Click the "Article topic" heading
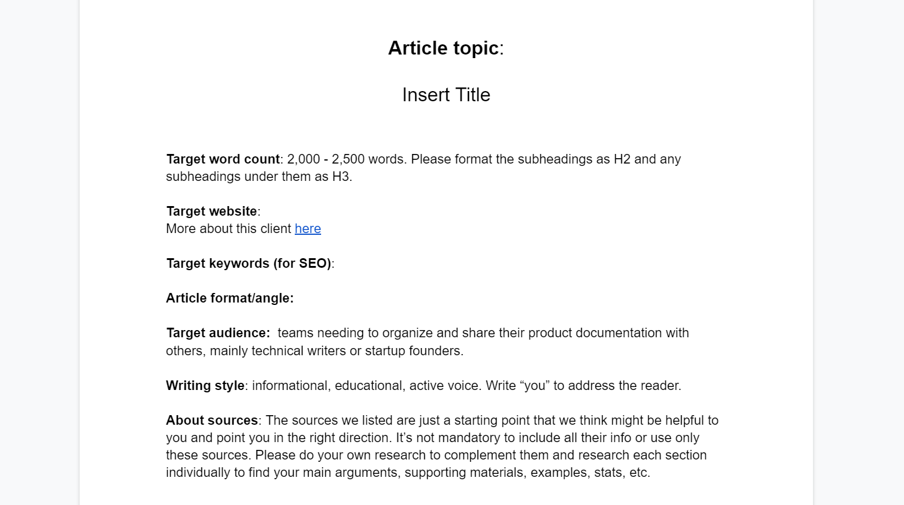This screenshot has width=904, height=505. [x=443, y=48]
